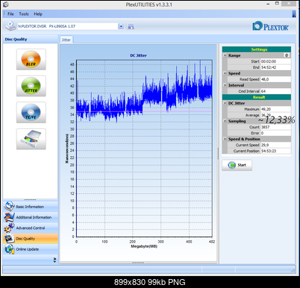Click the Online Update globe icon
The height and width of the screenshot is (288, 300).
coord(9,249)
